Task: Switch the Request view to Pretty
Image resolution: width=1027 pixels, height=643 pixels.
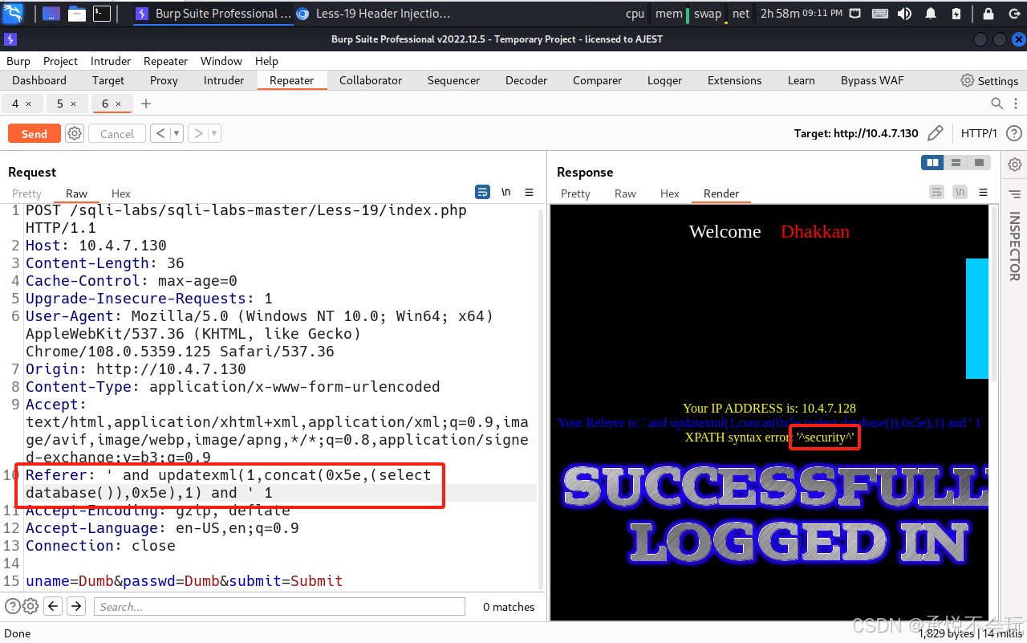Action: click(26, 193)
